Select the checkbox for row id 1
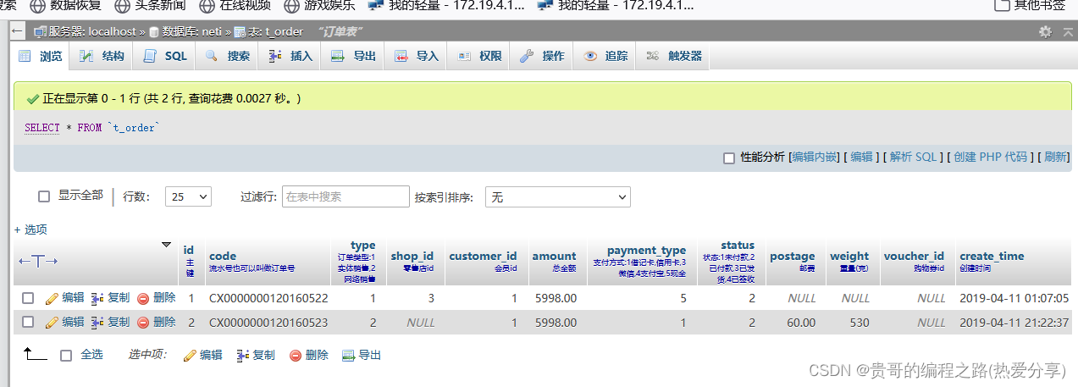1078x387 pixels. 28,298
